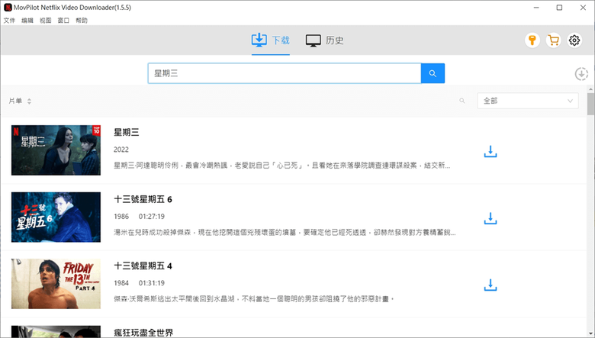Click the scrollbar up arrow
The height and width of the screenshot is (338, 595).
coord(590,89)
